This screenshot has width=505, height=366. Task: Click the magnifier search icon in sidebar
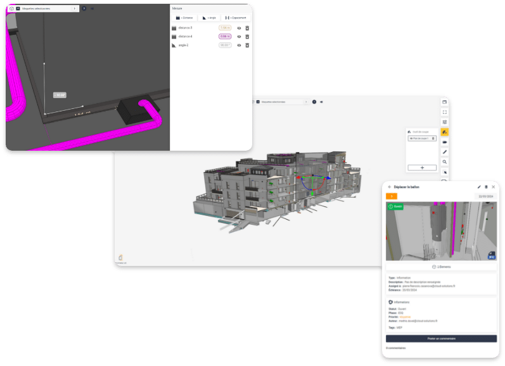pos(445,162)
